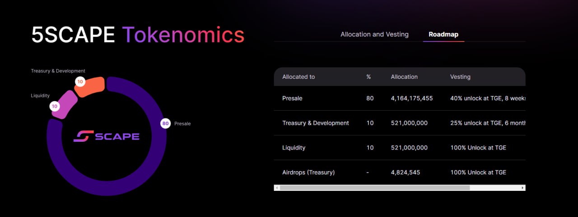This screenshot has height=217, width=578.
Task: Select the 80 Presale badge on the chart
Action: [165, 123]
